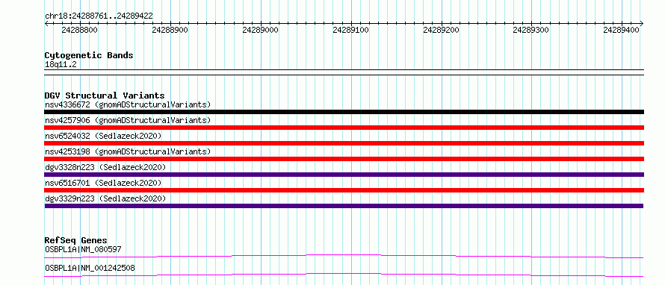Click the purple dgv3328n223 variant bar
The image size is (665, 285).
[x=344, y=175]
